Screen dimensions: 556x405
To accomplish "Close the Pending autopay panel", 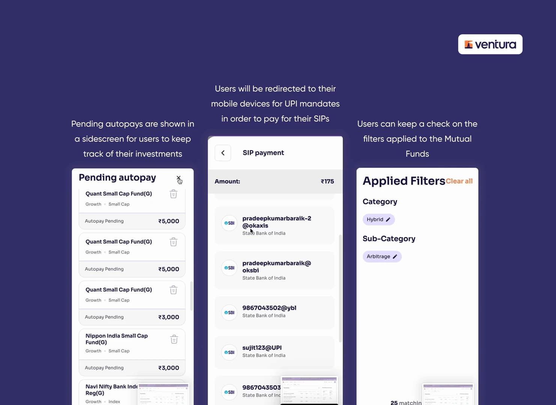I will click(179, 178).
